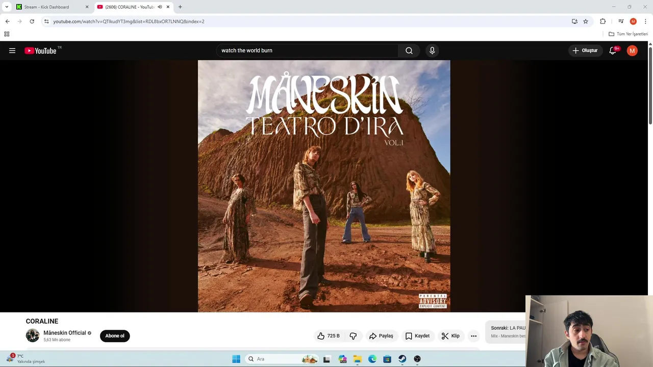Viewport: 653px width, 367px height.
Task: Start voice search with microphone icon
Action: tap(432, 50)
